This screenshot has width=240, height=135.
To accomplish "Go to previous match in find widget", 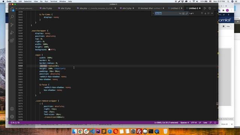I will point(202,13).
